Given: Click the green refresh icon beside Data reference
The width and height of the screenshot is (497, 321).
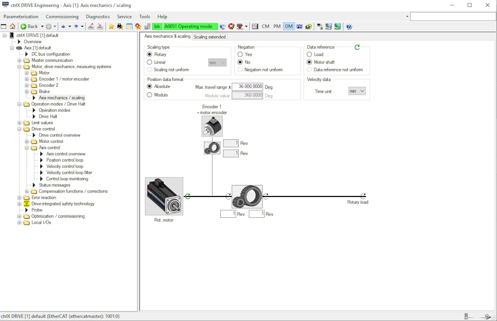Looking at the screenshot, I should pos(357,47).
